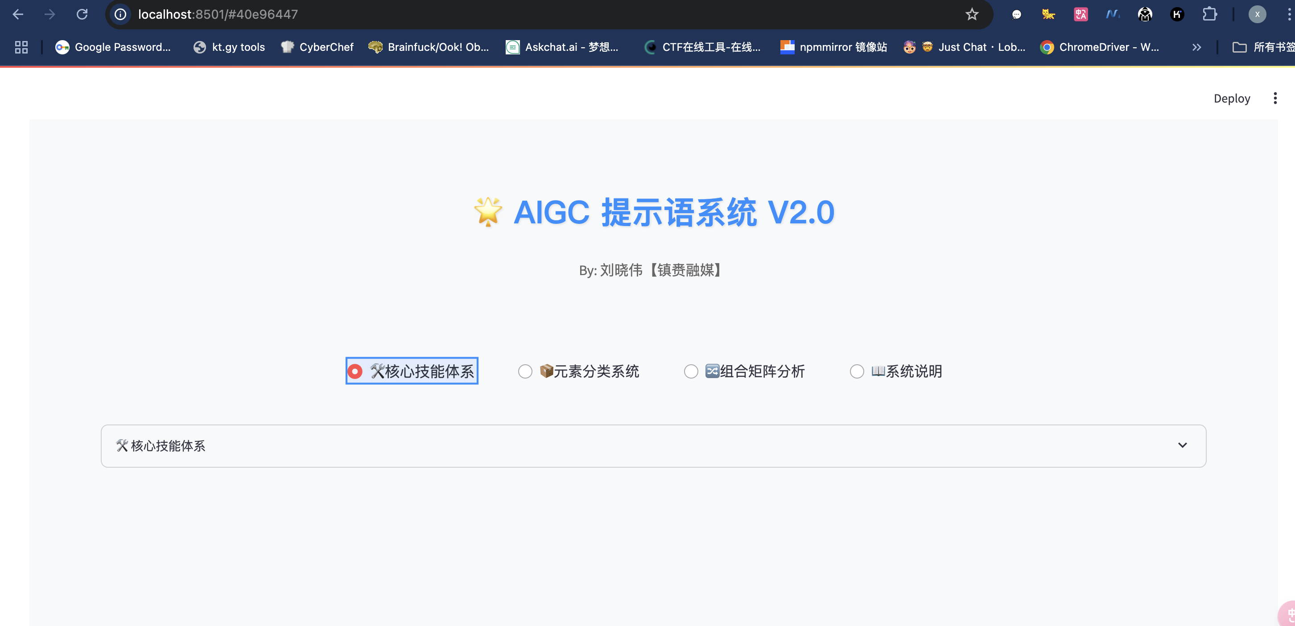Viewport: 1295px width, 626px height.
Task: Open the apps grid icon in bookmarks bar
Action: coord(21,47)
